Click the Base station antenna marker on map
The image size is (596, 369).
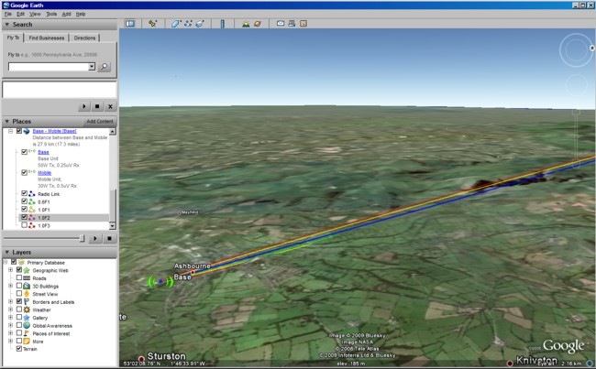click(160, 282)
